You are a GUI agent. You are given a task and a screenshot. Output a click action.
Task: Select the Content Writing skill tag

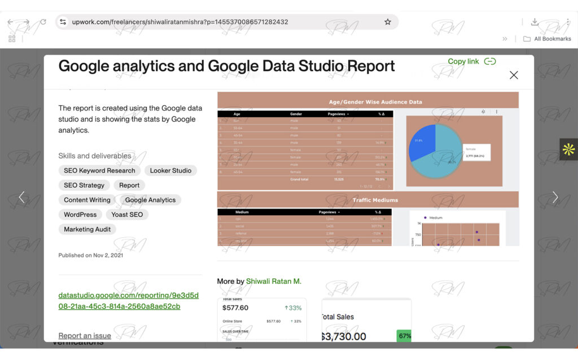coord(87,200)
